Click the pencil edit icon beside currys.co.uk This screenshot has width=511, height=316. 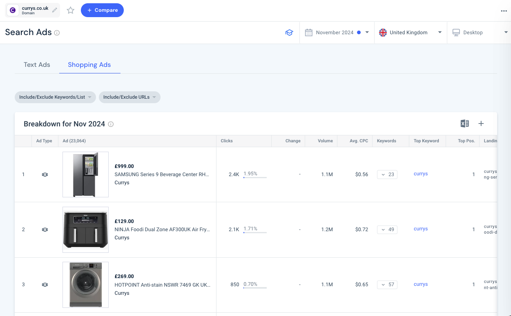tap(55, 10)
